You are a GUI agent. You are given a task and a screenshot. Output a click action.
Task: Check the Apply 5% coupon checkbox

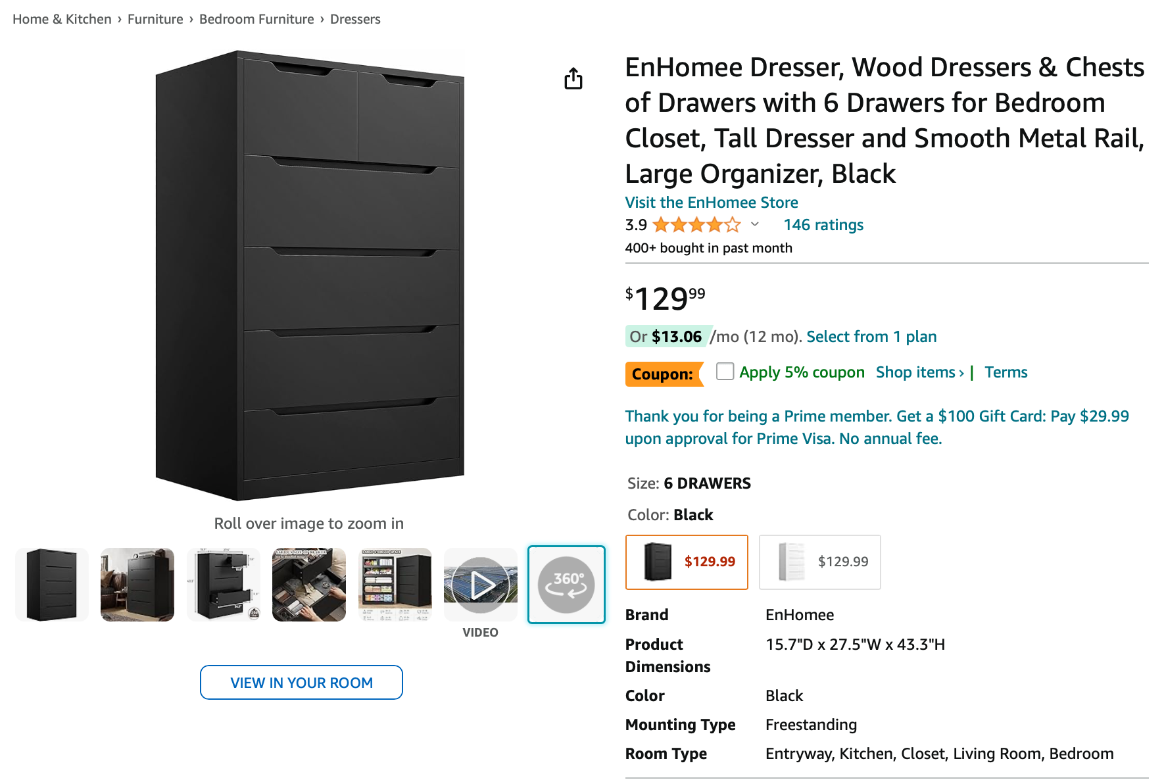pyautogui.click(x=725, y=372)
